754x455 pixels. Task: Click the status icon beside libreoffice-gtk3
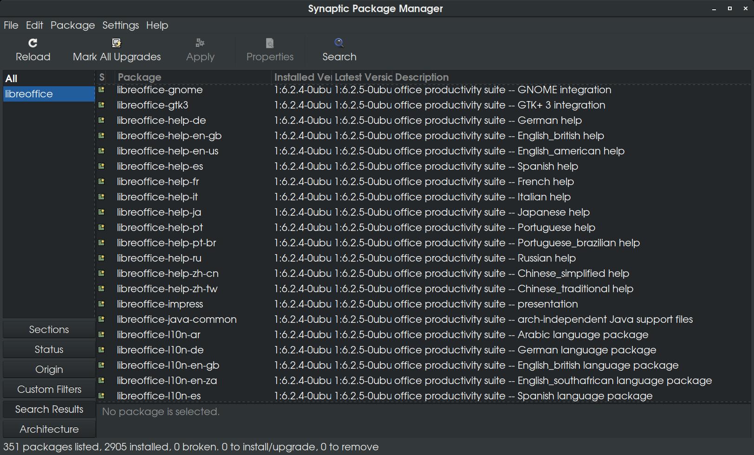click(x=102, y=105)
